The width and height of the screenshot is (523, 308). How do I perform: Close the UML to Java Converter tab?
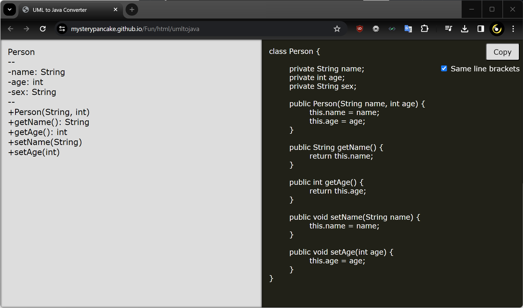[x=116, y=9]
